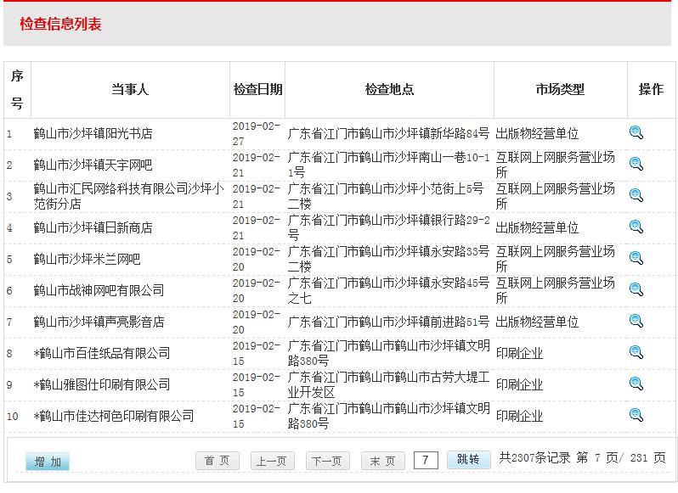
Task: Click the 增加 add button
Action: (x=48, y=462)
